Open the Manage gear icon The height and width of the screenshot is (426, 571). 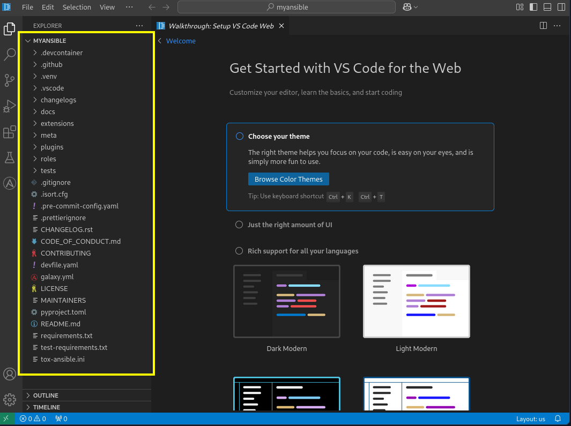point(10,399)
